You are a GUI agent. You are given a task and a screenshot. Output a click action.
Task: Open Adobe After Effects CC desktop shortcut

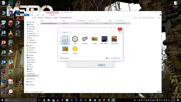(3, 93)
